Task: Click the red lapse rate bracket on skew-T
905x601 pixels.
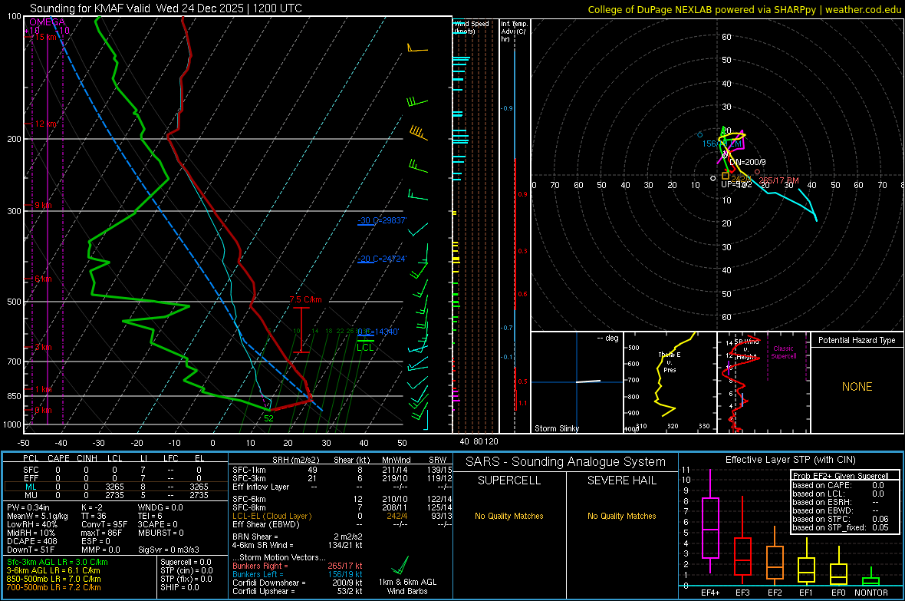Action: (x=301, y=330)
